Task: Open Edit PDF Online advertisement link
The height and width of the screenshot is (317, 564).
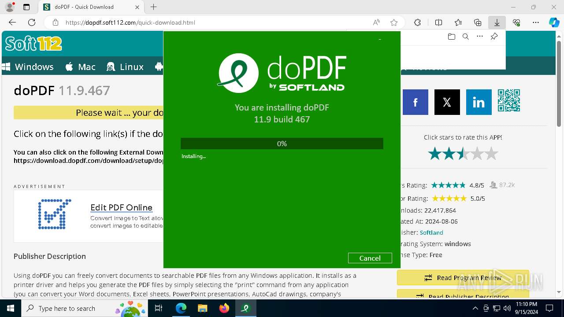Action: [x=121, y=207]
